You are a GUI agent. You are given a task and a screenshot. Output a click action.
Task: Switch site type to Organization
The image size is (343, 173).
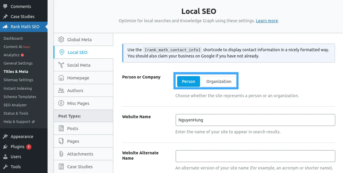click(219, 81)
